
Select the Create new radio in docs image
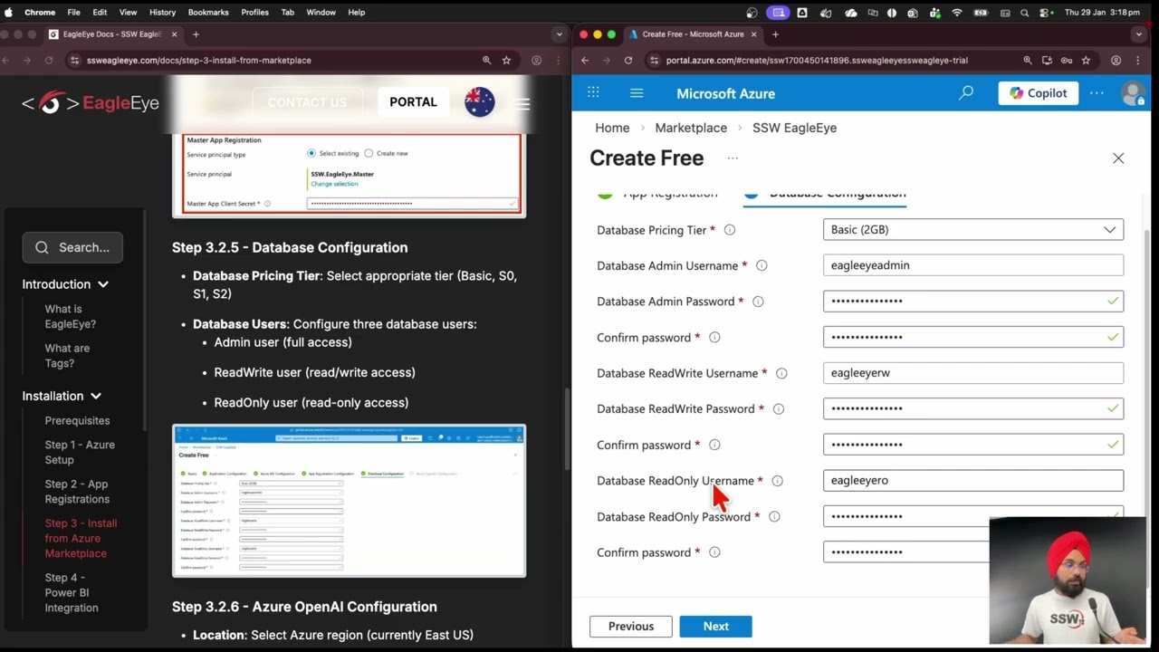click(369, 153)
